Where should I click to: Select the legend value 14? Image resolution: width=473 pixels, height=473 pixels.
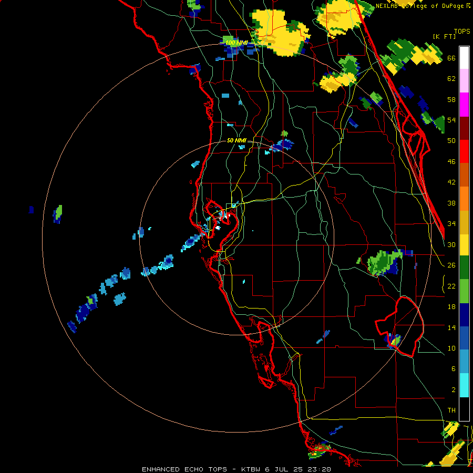[451, 327]
